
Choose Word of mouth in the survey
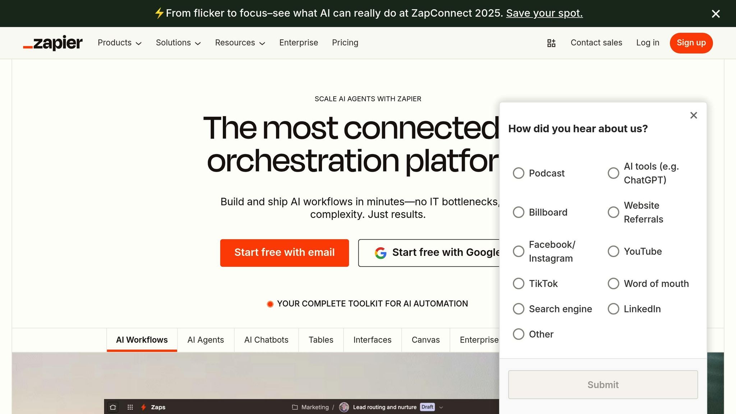point(613,284)
